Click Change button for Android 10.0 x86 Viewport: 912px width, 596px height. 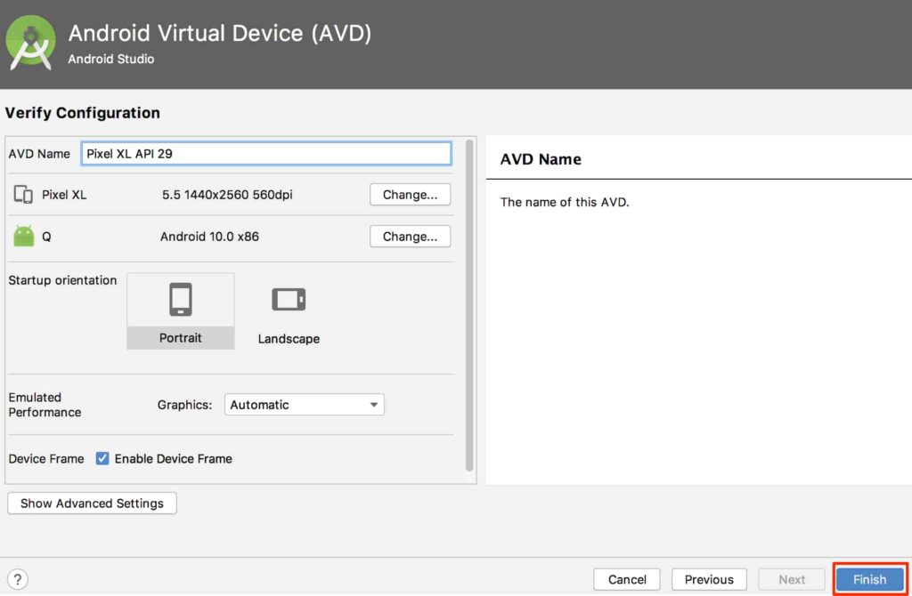pos(410,237)
